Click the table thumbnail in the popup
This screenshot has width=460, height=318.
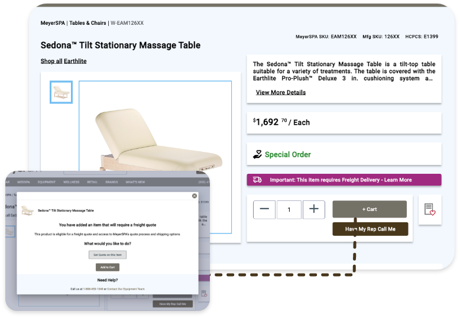pyautogui.click(x=27, y=210)
